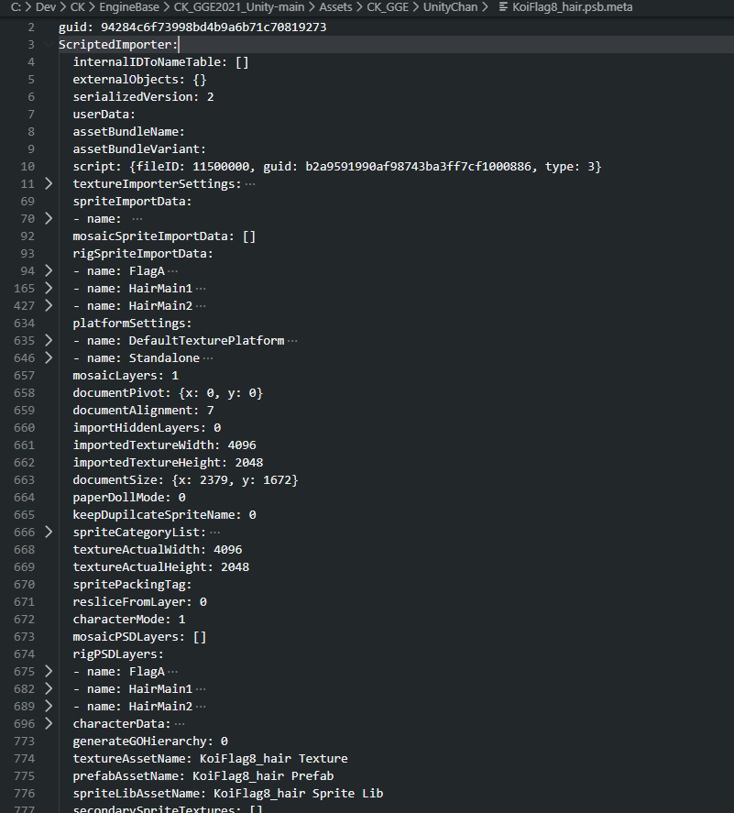The width and height of the screenshot is (734, 813).
Task: Collapse the ScriptedImporter section at line 3
Action: tap(49, 44)
